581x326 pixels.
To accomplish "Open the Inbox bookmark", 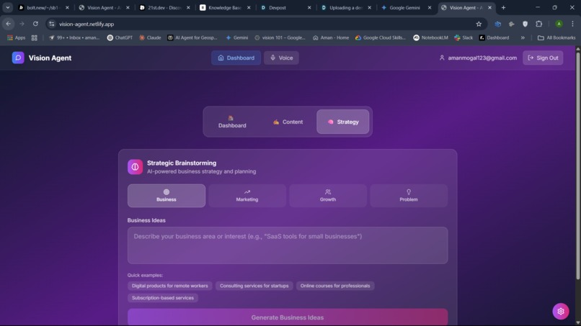I will coord(74,37).
